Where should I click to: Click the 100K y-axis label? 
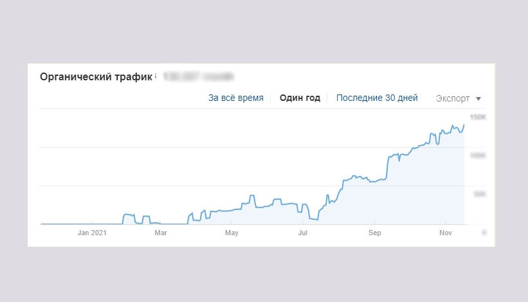[x=478, y=155]
